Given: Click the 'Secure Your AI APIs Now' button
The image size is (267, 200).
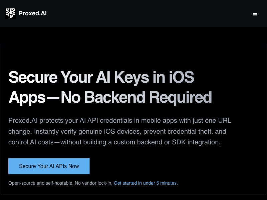Looking at the screenshot, I should [x=49, y=166].
